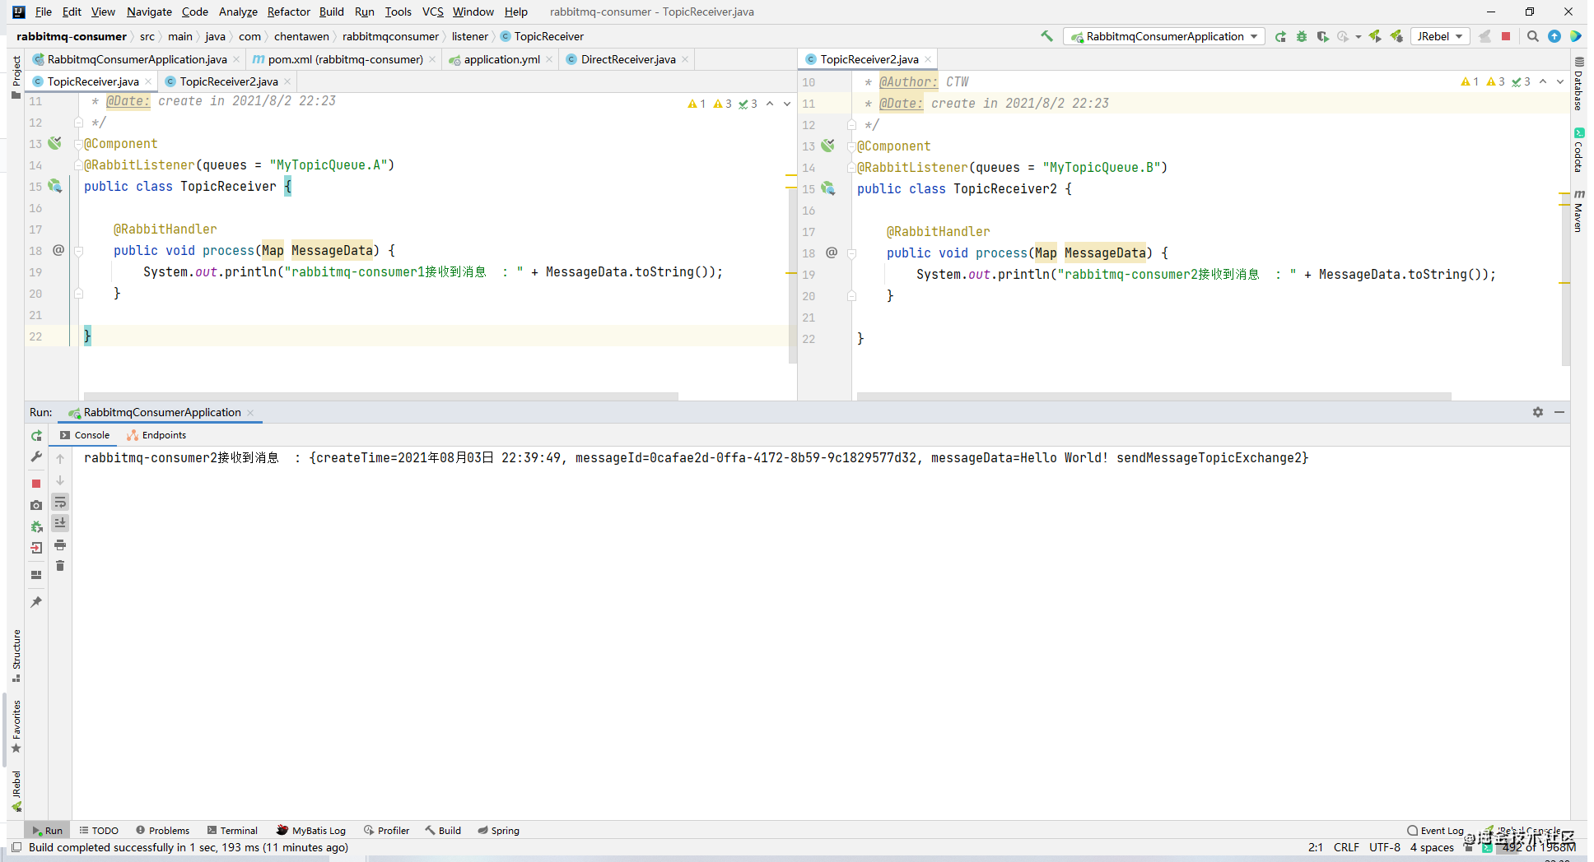Click listener breadcrumb in navigation bar
This screenshot has height=862, width=1594.
coord(469,36)
